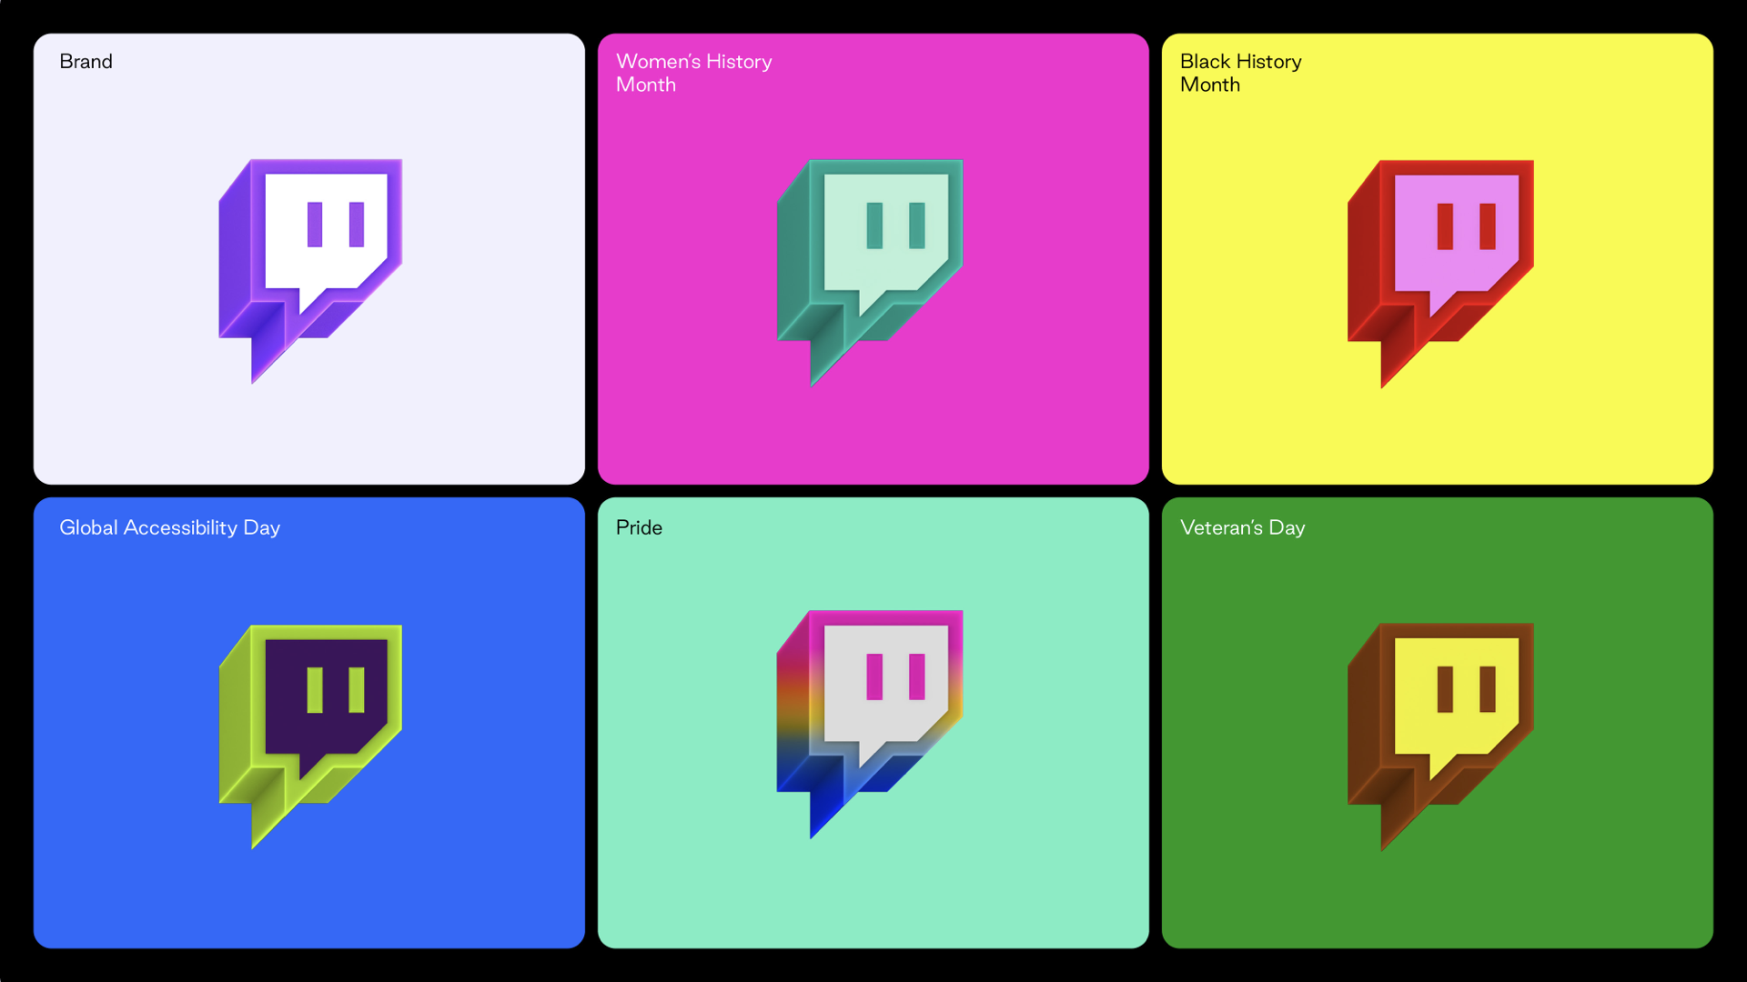Click the "Pride" label text
The image size is (1747, 982).
639,527
